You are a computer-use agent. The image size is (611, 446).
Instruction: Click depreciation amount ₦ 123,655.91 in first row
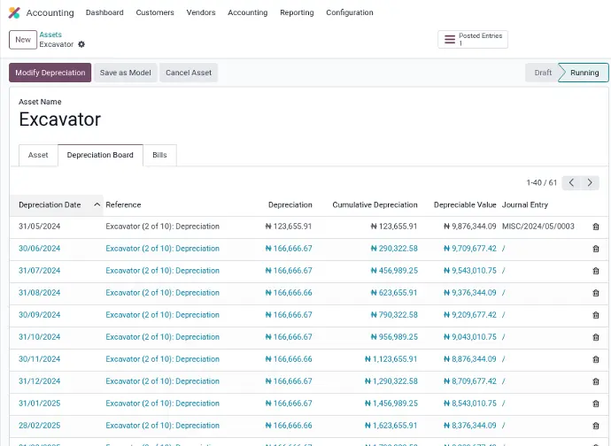289,227
